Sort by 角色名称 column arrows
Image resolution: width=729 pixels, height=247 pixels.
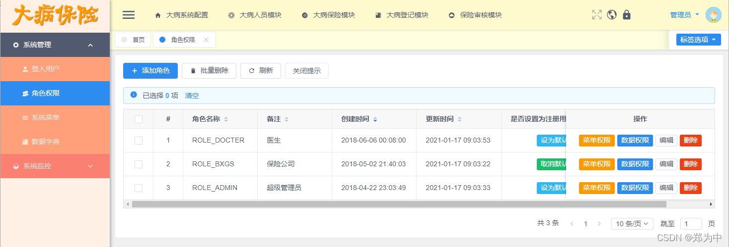point(226,119)
